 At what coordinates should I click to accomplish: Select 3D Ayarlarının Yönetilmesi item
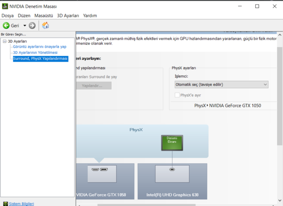click(x=35, y=52)
